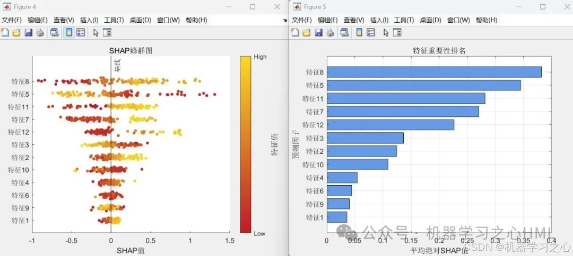
Task: Open 文件(F) menu in Figure 4
Action: (x=12, y=21)
